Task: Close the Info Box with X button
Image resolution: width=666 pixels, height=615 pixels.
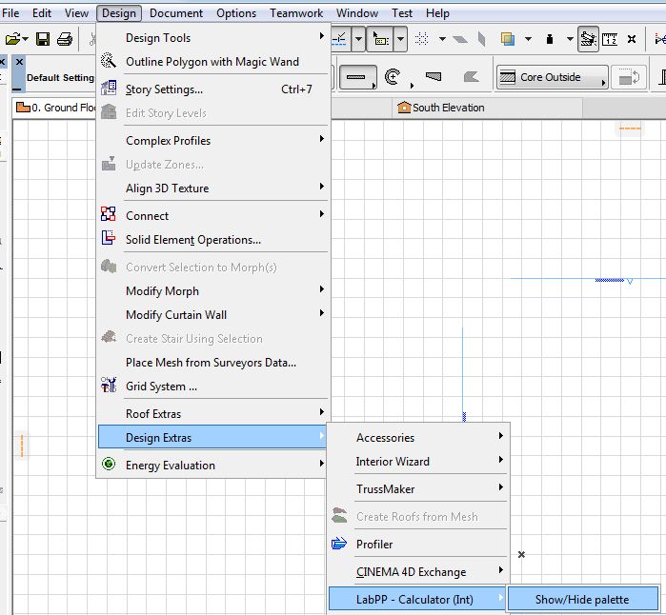Action: click(x=19, y=62)
